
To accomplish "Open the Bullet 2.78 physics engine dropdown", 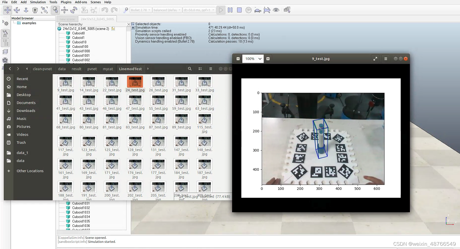I will pos(140,10).
